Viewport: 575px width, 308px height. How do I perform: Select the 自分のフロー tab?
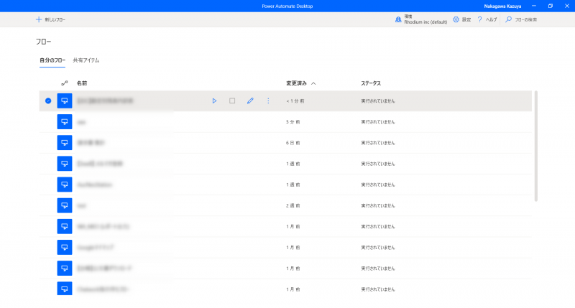[52, 60]
